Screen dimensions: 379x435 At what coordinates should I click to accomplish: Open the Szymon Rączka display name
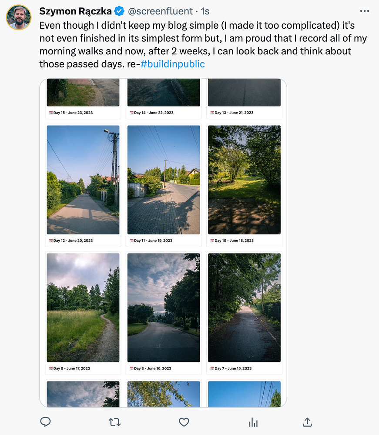tap(75, 11)
